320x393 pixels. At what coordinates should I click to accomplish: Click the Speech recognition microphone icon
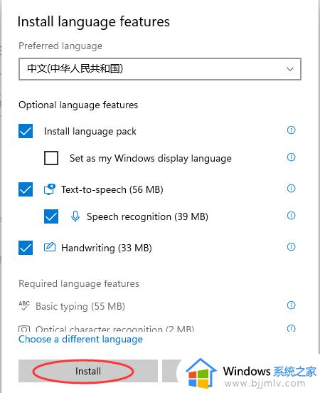75,216
